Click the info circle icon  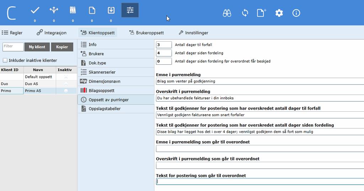[296, 13]
